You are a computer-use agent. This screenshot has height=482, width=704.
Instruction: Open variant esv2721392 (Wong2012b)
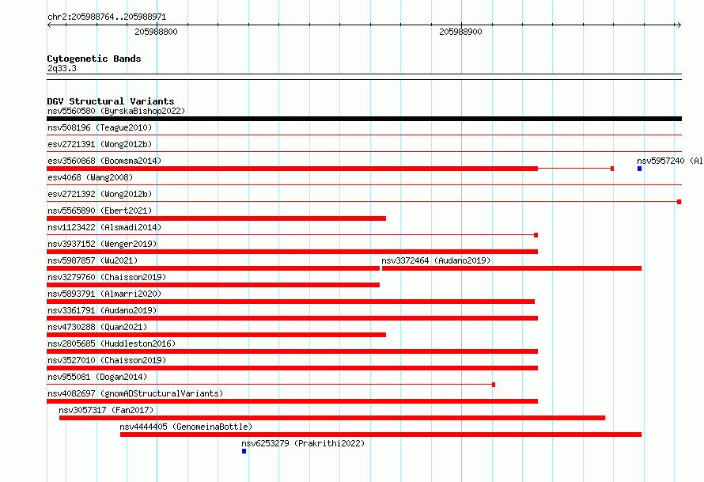(x=100, y=194)
